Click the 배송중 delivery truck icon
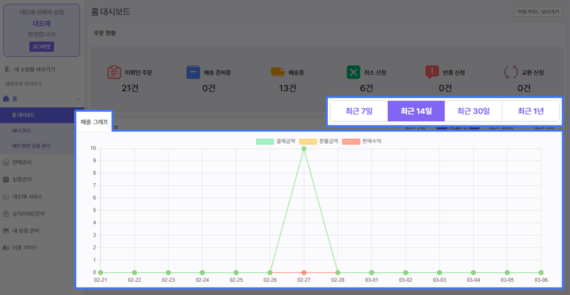Image resolution: width=570 pixels, height=295 pixels. click(x=278, y=72)
